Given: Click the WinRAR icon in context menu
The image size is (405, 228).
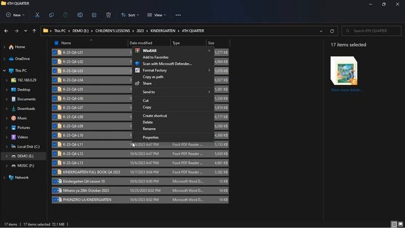Looking at the screenshot, I should click(137, 51).
